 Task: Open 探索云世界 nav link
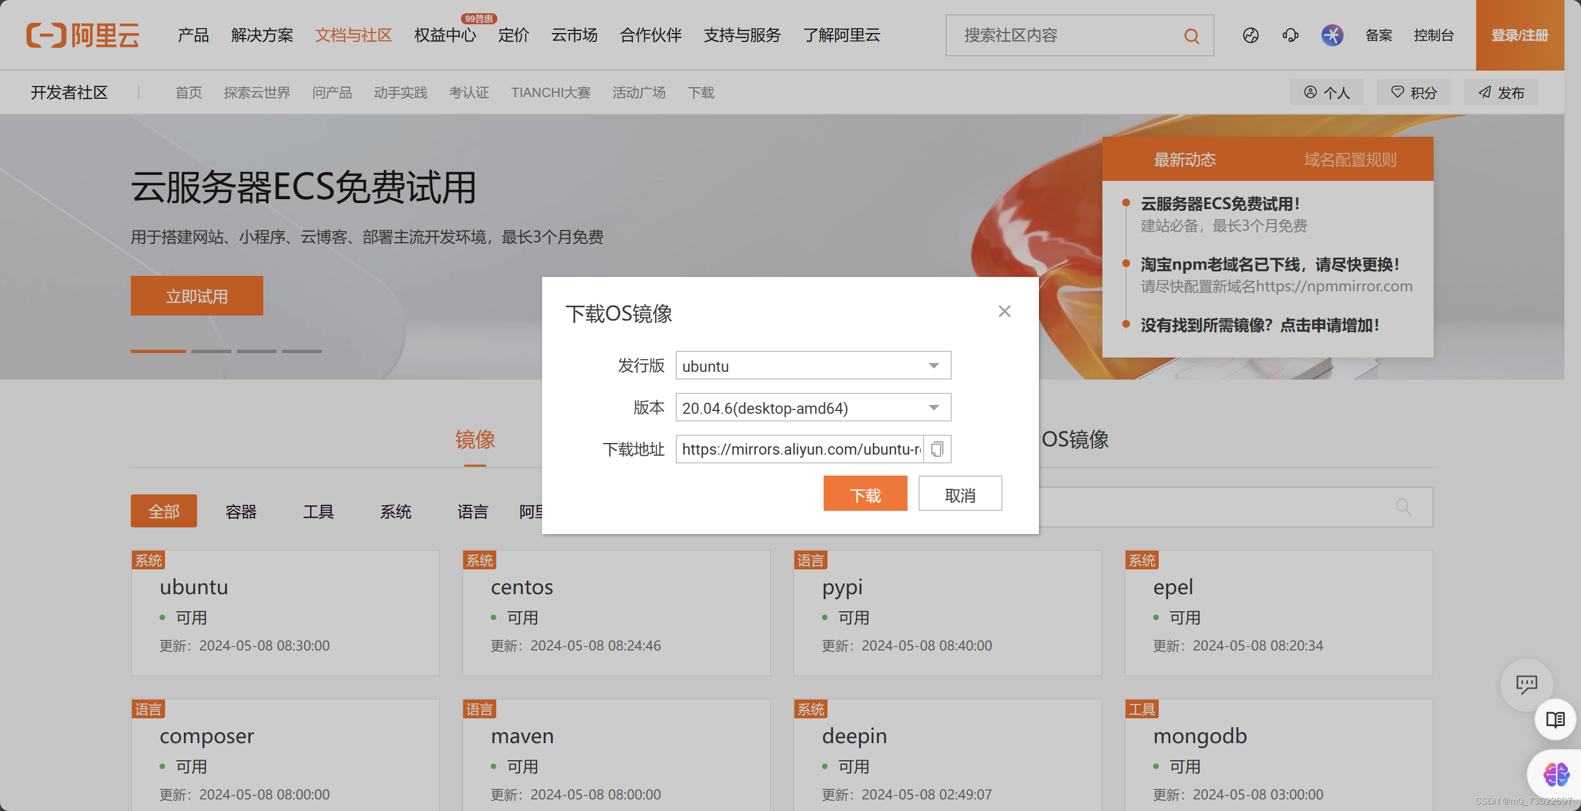click(257, 93)
